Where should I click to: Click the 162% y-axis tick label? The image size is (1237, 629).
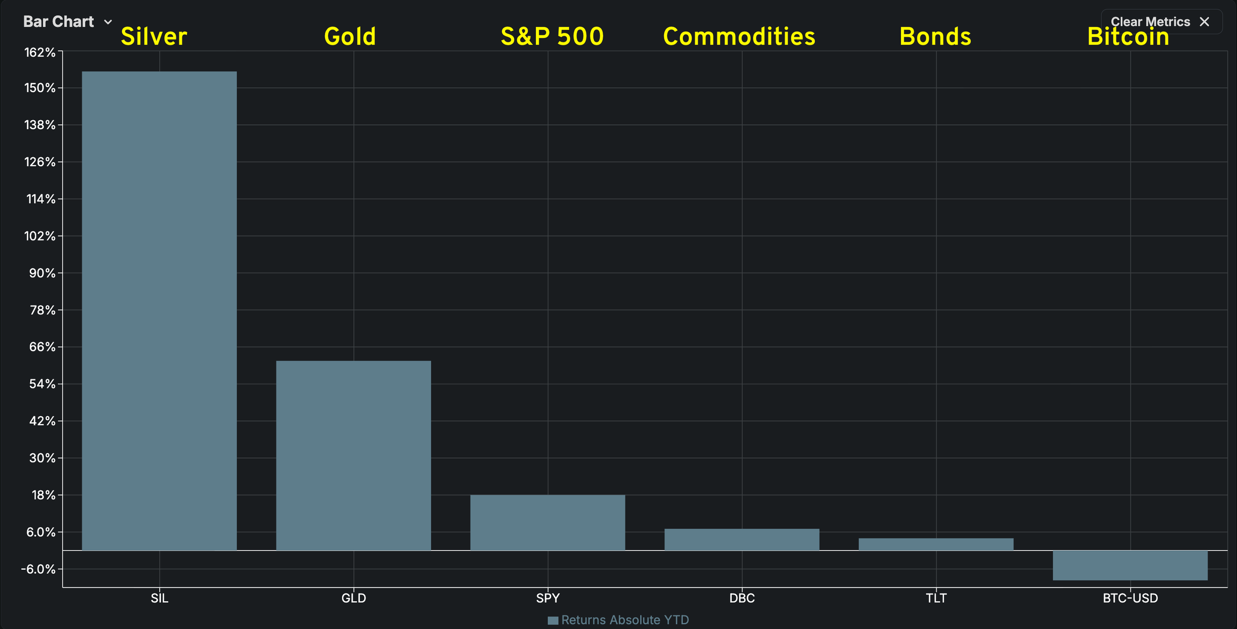[40, 52]
